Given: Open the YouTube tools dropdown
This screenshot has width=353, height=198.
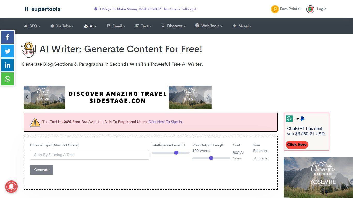Looking at the screenshot, I should point(62,26).
